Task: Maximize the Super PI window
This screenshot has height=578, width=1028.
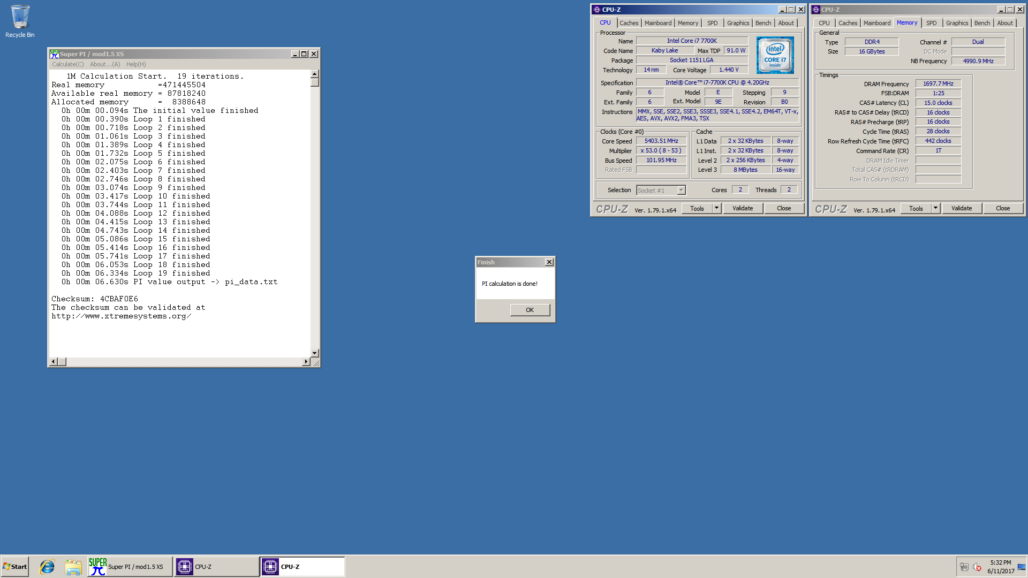Action: click(x=304, y=54)
